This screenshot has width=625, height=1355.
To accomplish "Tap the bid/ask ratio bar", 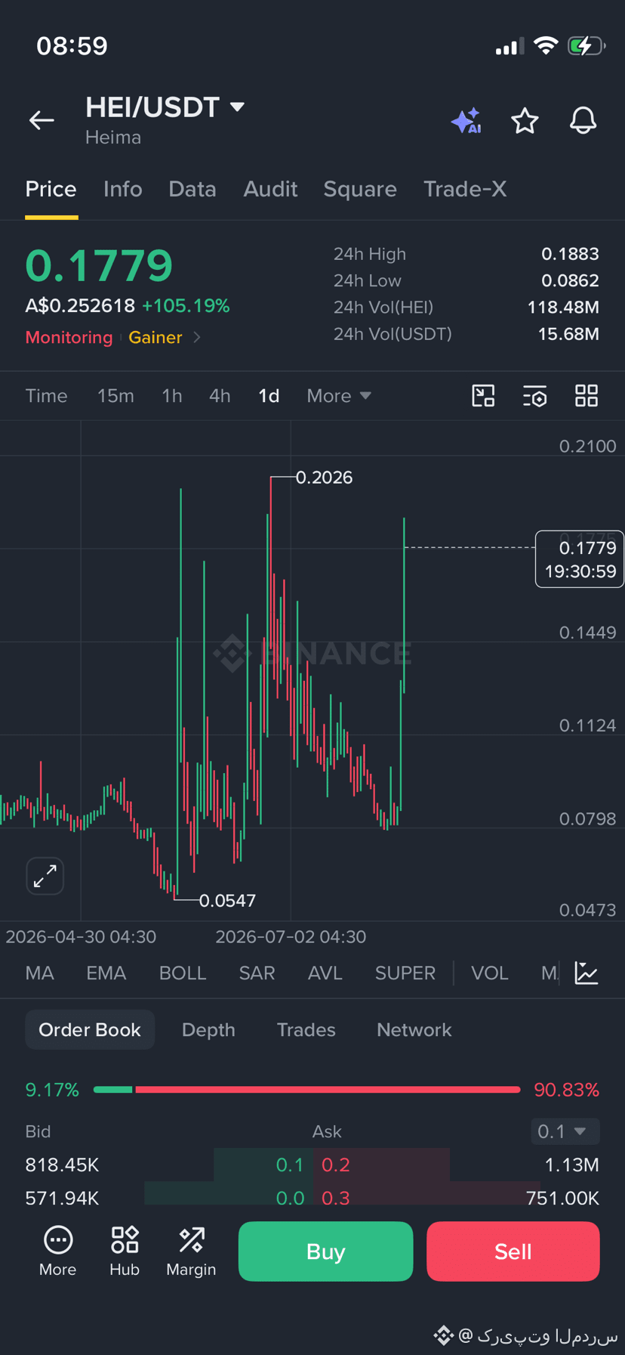I will [307, 1090].
